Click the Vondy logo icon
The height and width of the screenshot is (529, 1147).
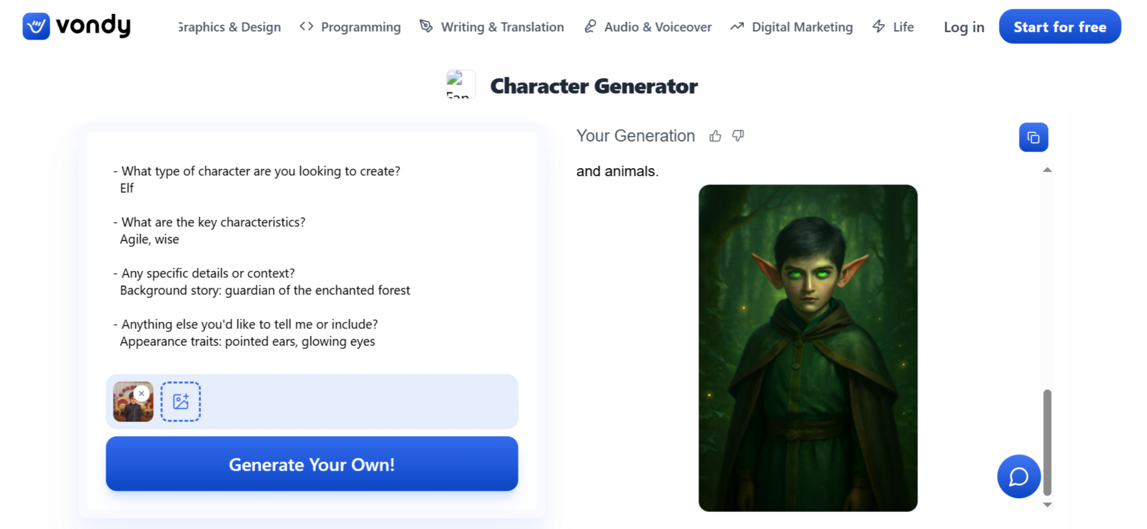(36, 26)
